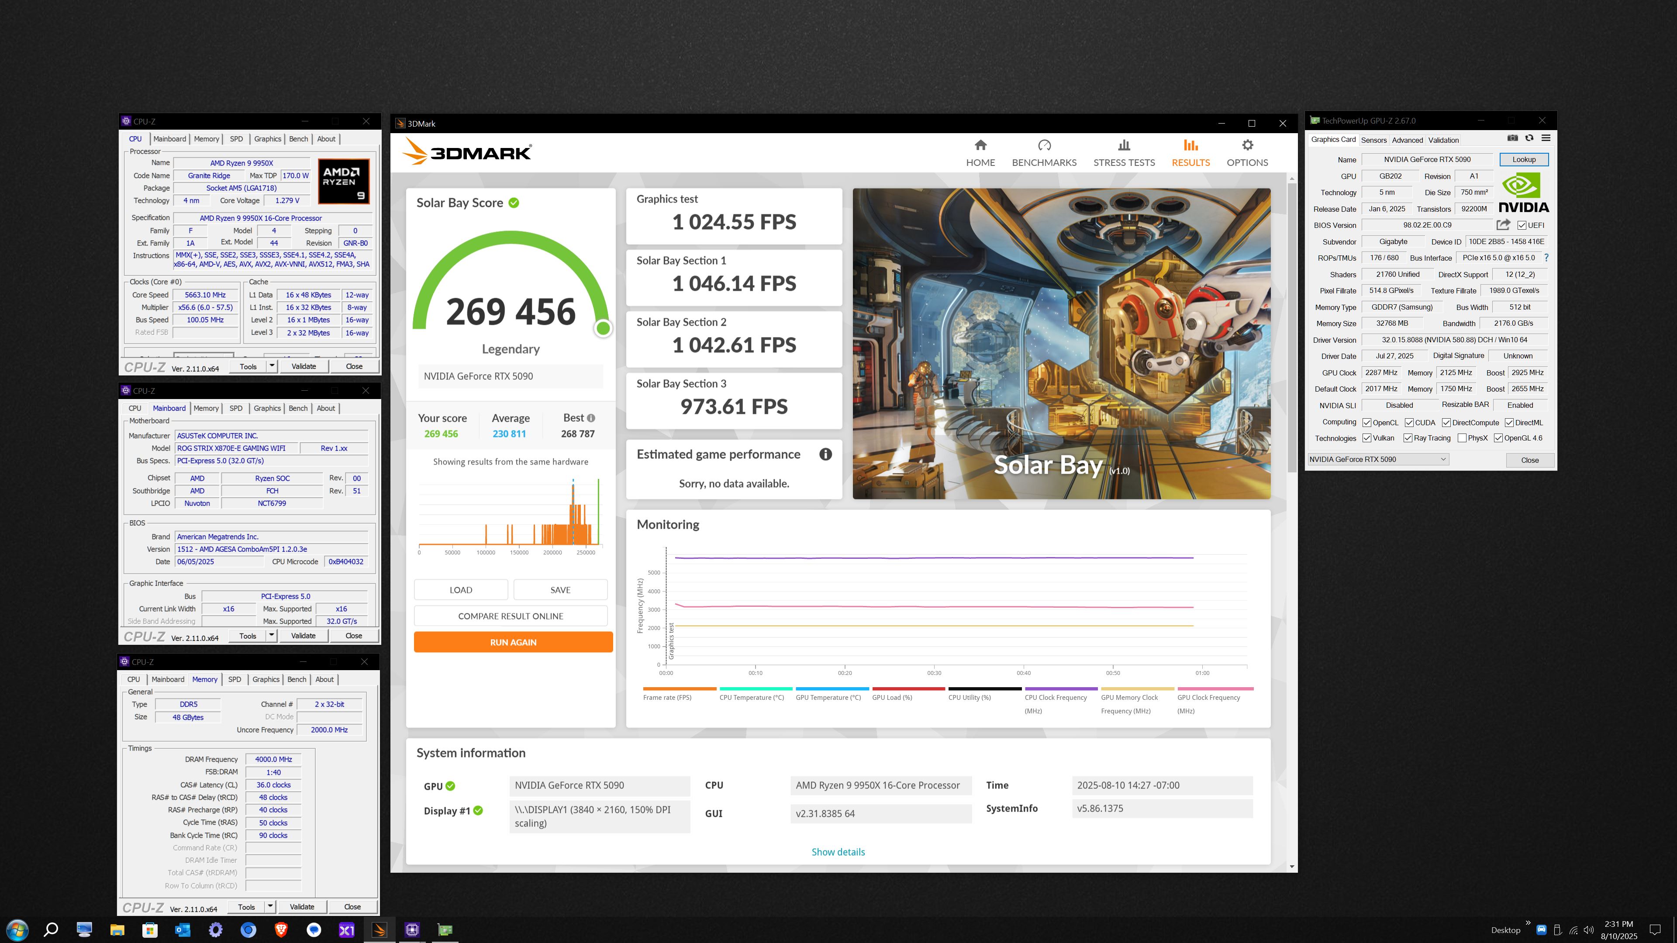Open the taskbar Search magnifier
This screenshot has height=943, width=1677.
pos(51,929)
